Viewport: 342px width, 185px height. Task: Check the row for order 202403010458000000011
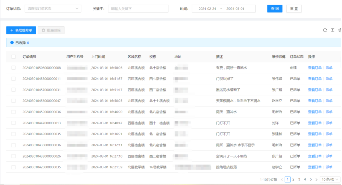click(13, 79)
